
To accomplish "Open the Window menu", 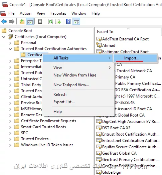I will click(79, 13).
